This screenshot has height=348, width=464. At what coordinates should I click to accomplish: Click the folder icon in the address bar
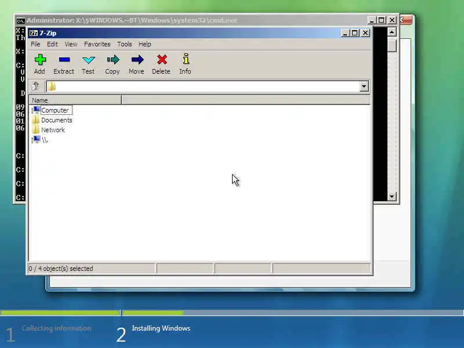pyautogui.click(x=52, y=86)
